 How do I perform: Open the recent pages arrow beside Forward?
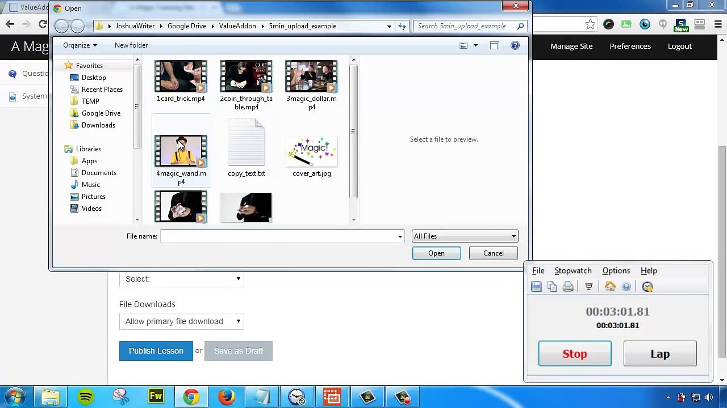pos(87,26)
